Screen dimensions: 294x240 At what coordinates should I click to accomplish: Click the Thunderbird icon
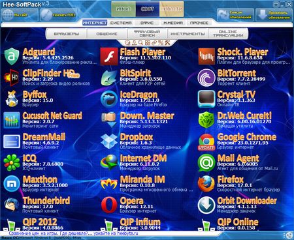click(12, 205)
